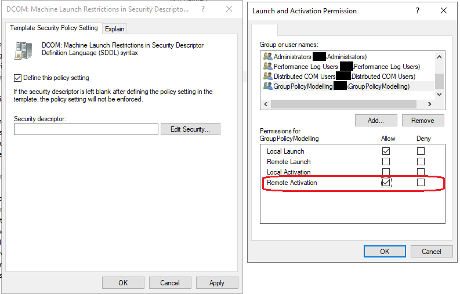460x294 pixels.
Task: Enable Allow for Remote Launch
Action: click(386, 162)
